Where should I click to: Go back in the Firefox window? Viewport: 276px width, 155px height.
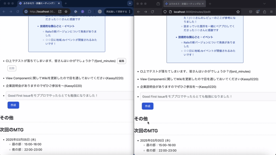tap(139, 12)
